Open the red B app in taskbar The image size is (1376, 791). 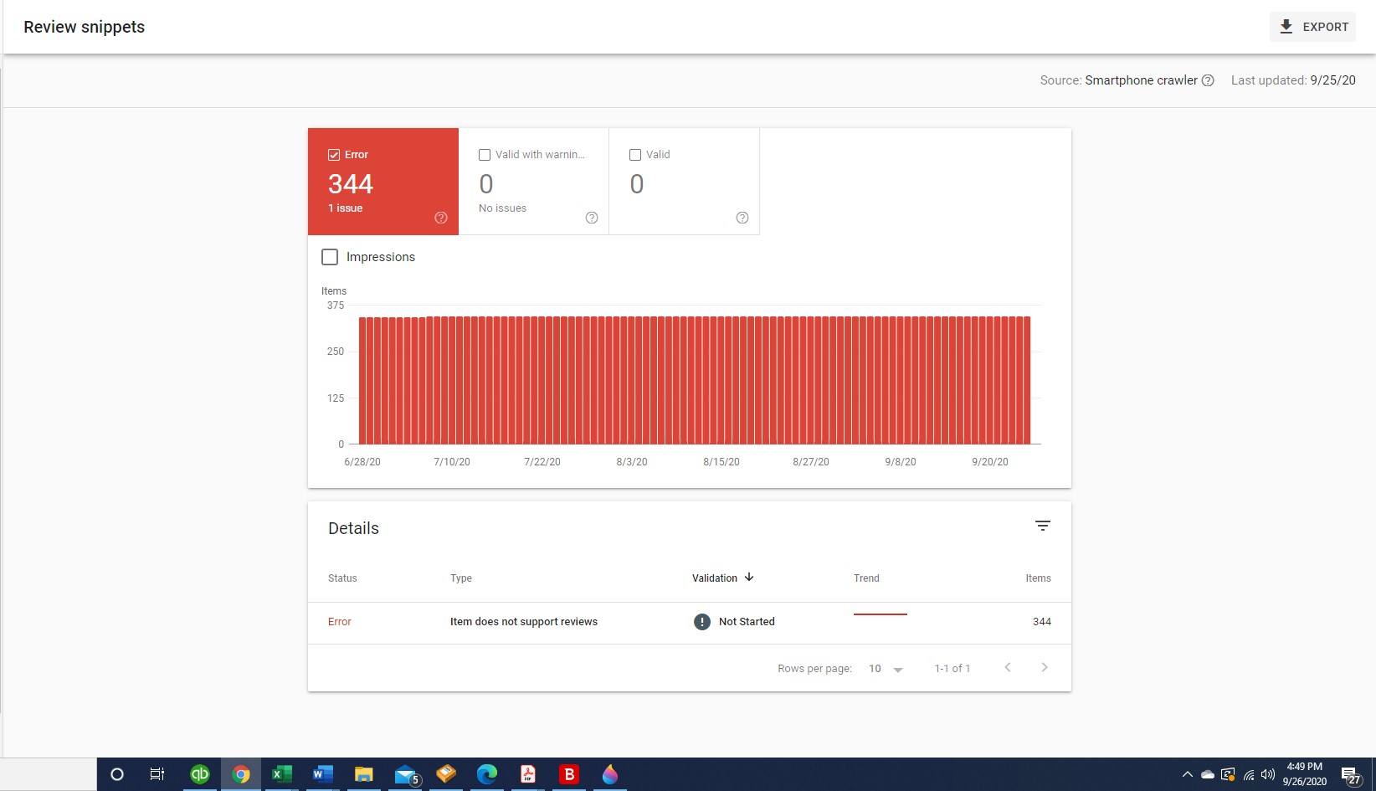tap(569, 774)
